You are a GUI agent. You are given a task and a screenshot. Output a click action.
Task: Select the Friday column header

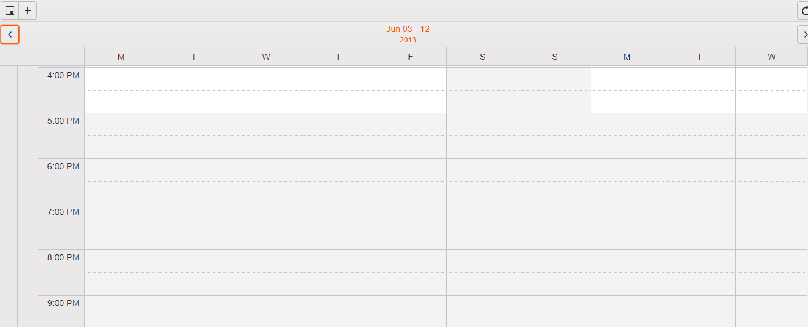point(410,57)
